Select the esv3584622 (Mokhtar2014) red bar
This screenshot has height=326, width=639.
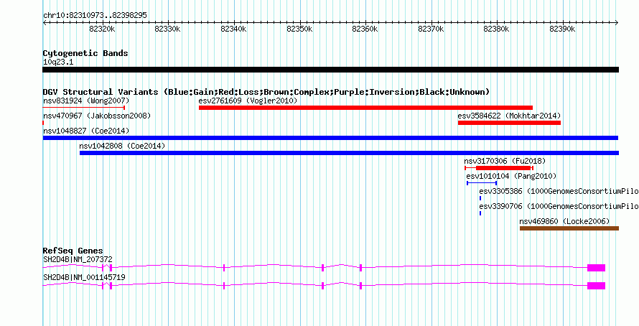[509, 123]
